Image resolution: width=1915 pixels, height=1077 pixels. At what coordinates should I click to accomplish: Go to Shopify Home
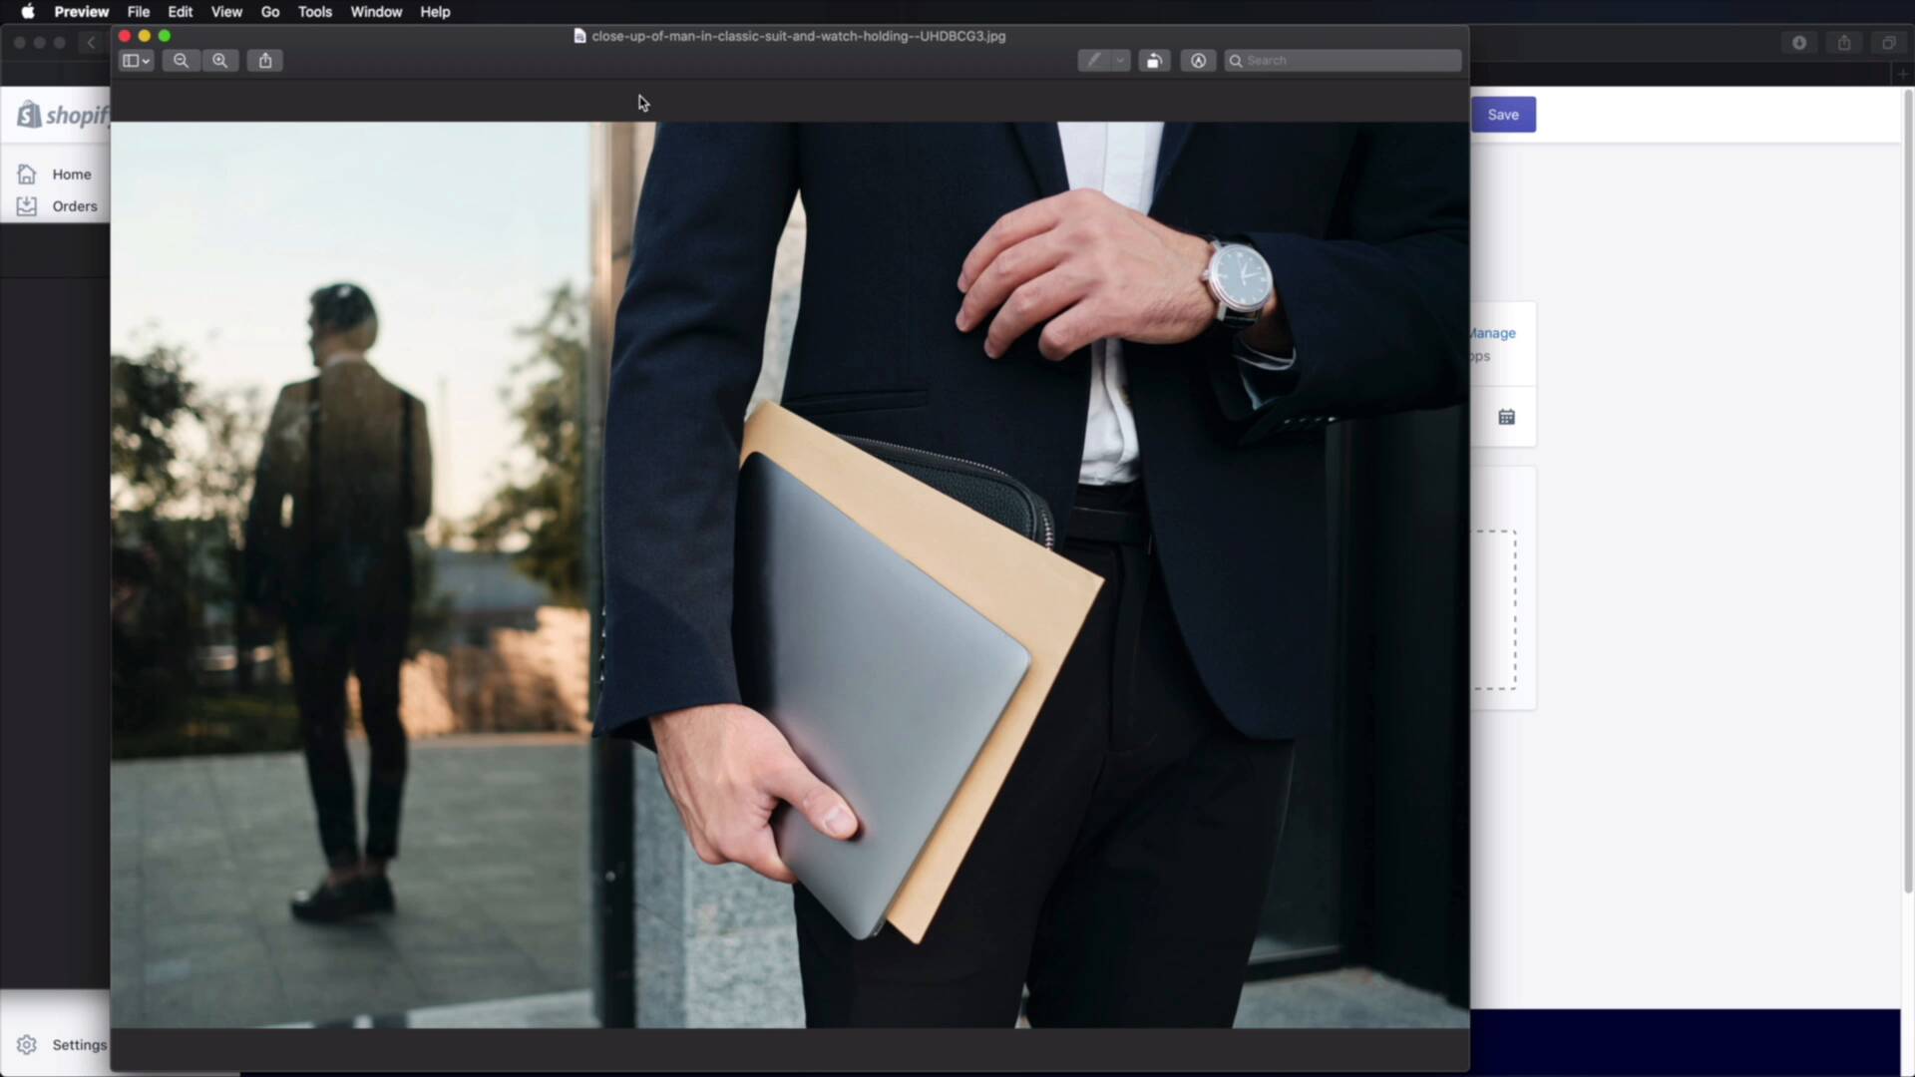[x=71, y=175]
